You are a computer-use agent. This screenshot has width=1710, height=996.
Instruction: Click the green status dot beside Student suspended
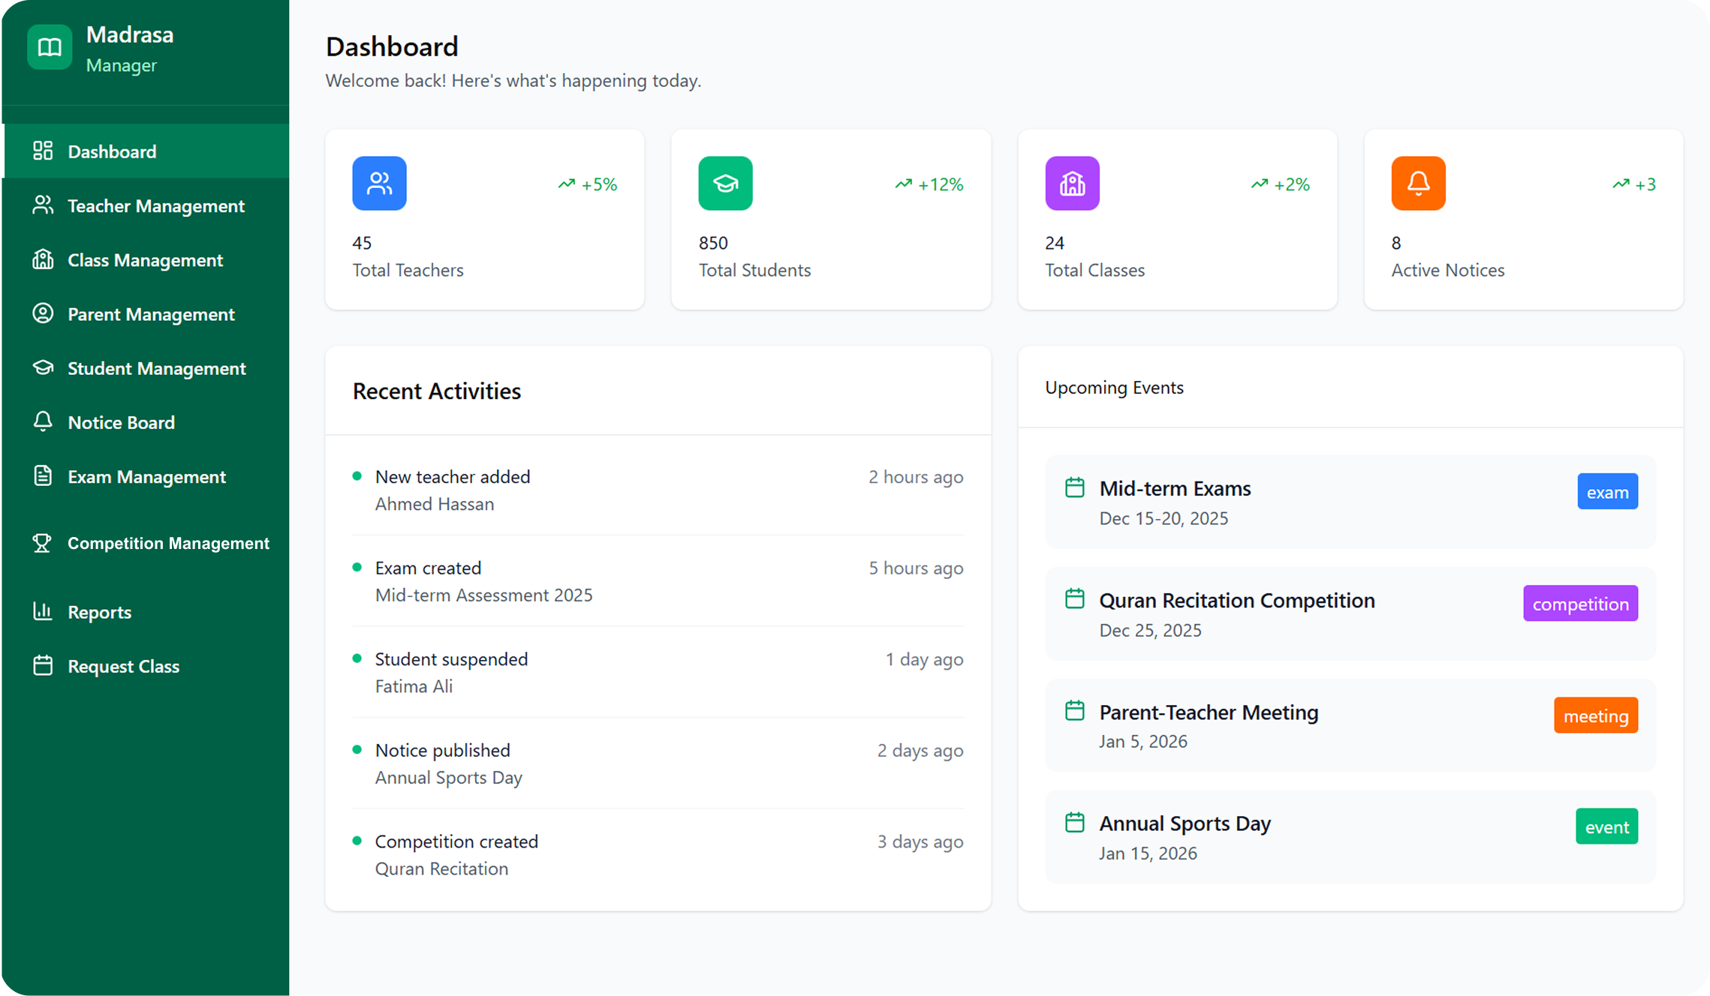[357, 658]
